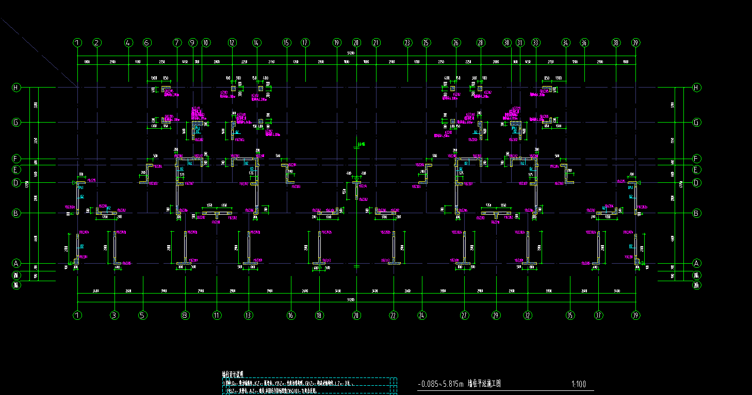Click grid axis bubble 37
This screenshot has width=752, height=395.
click(x=598, y=315)
